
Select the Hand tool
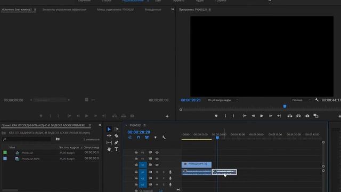click(109, 149)
